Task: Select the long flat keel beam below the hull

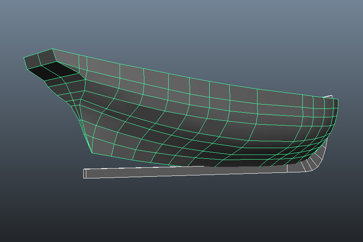Action: click(185, 172)
